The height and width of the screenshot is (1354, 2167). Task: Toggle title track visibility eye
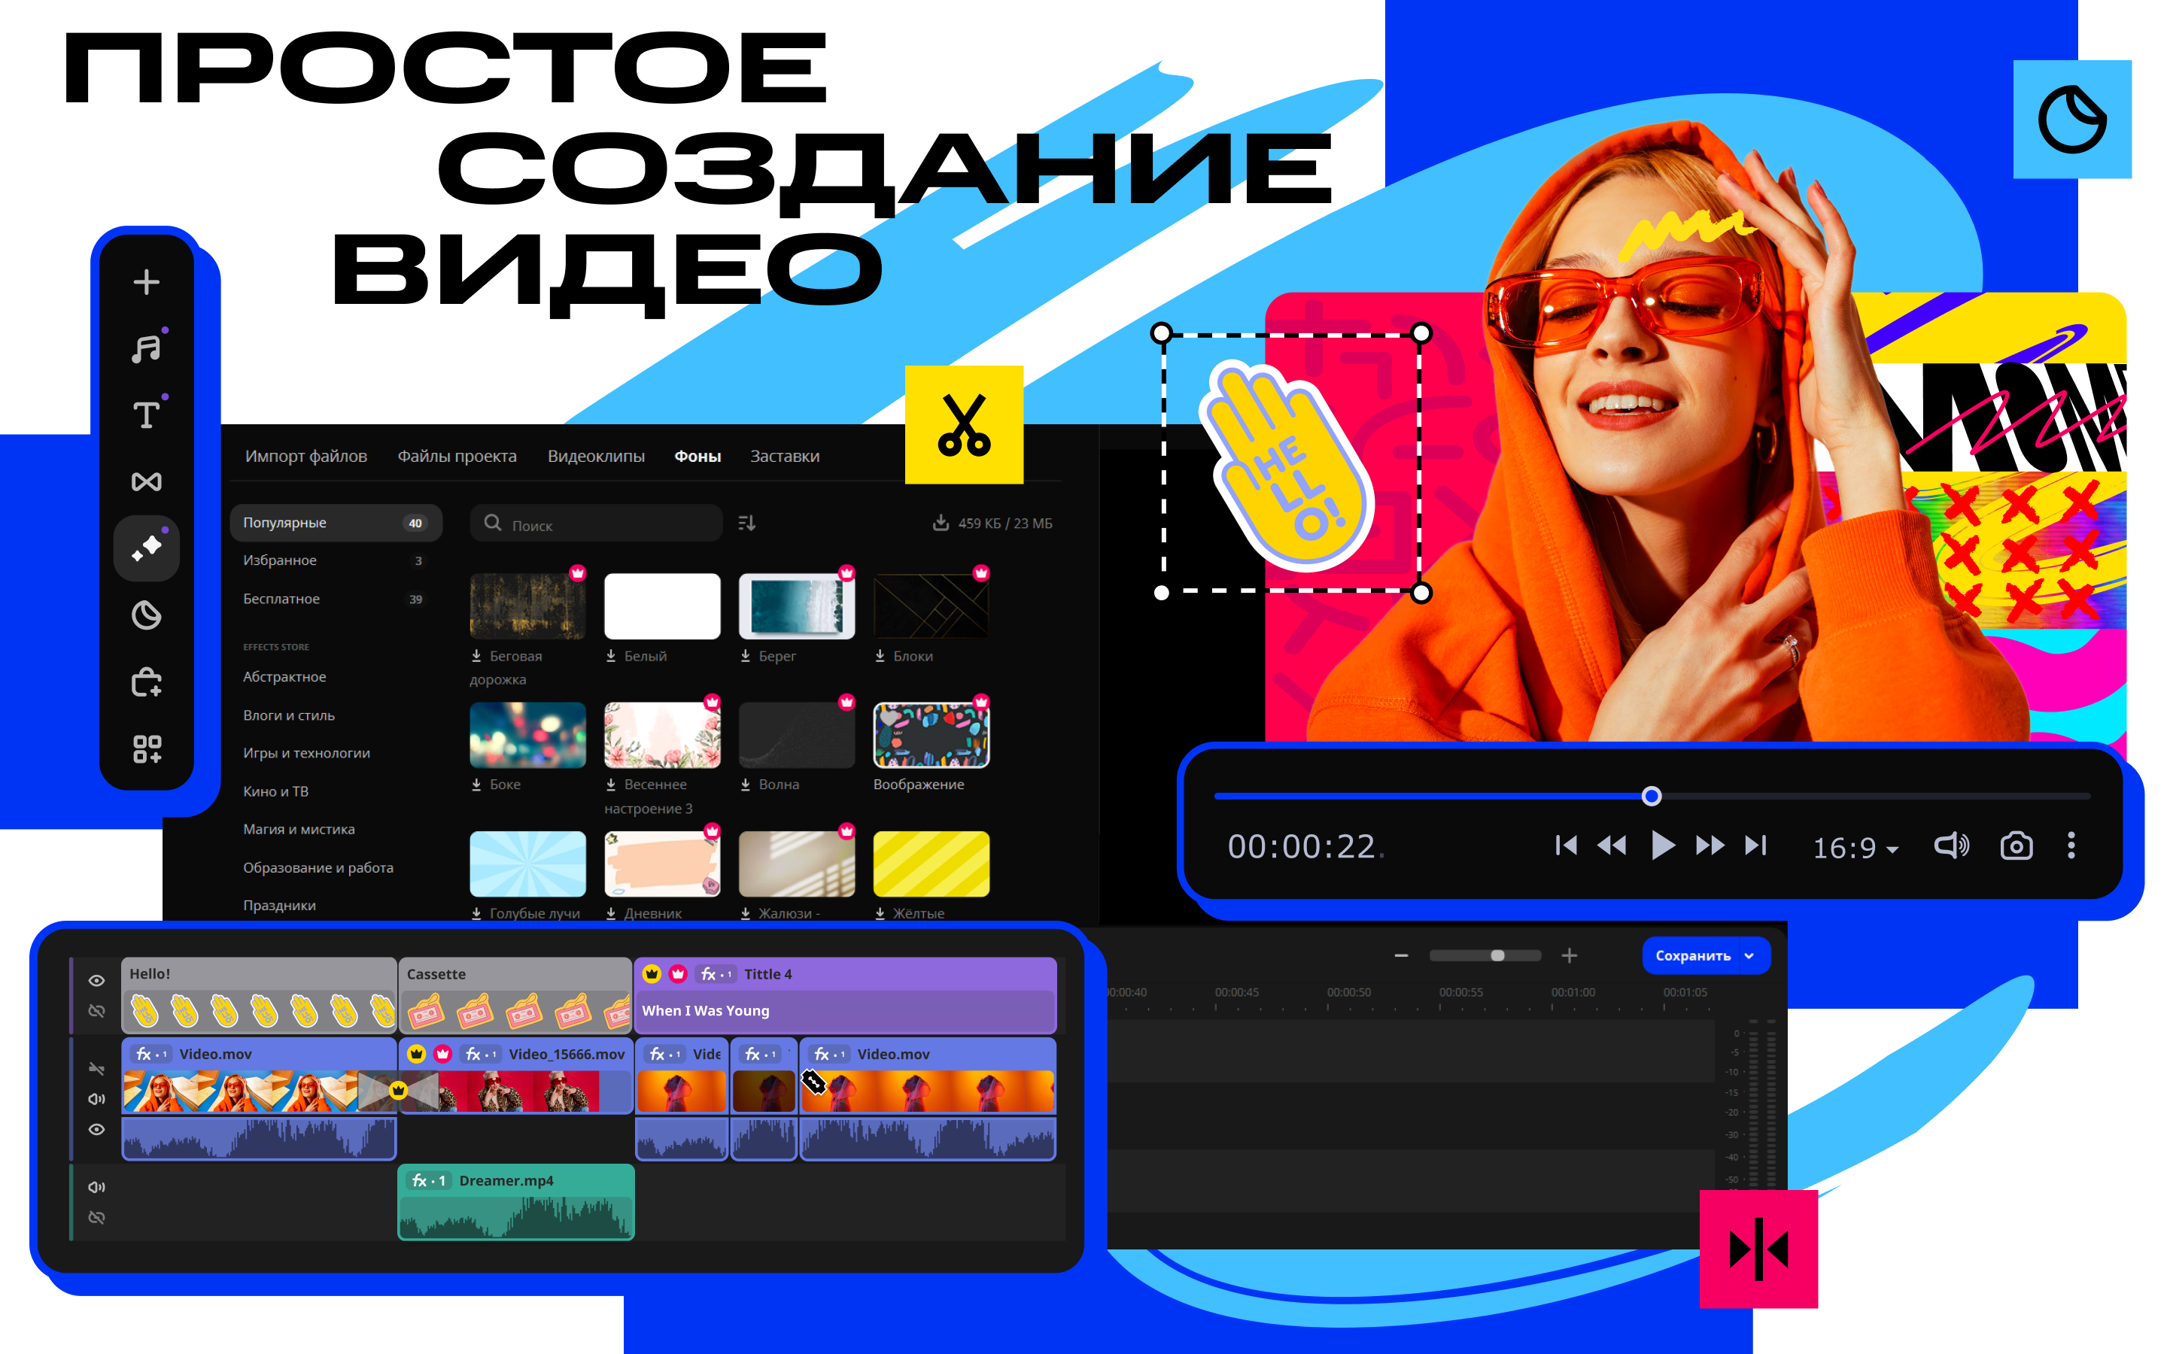tap(97, 981)
